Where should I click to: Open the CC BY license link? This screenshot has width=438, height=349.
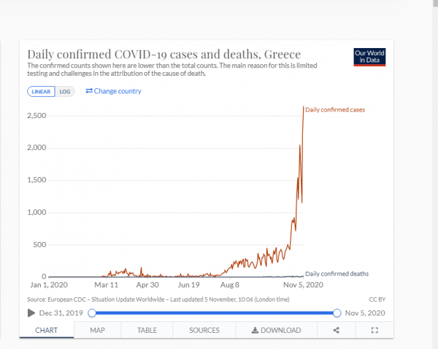click(377, 299)
